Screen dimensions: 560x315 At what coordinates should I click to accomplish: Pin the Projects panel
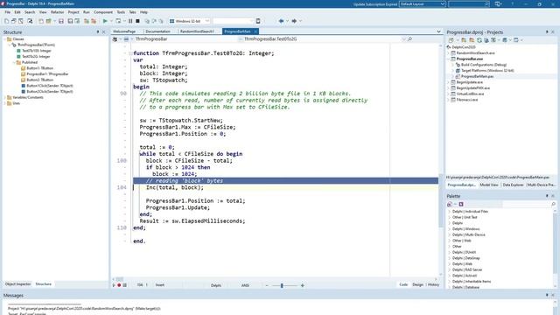coord(547,32)
